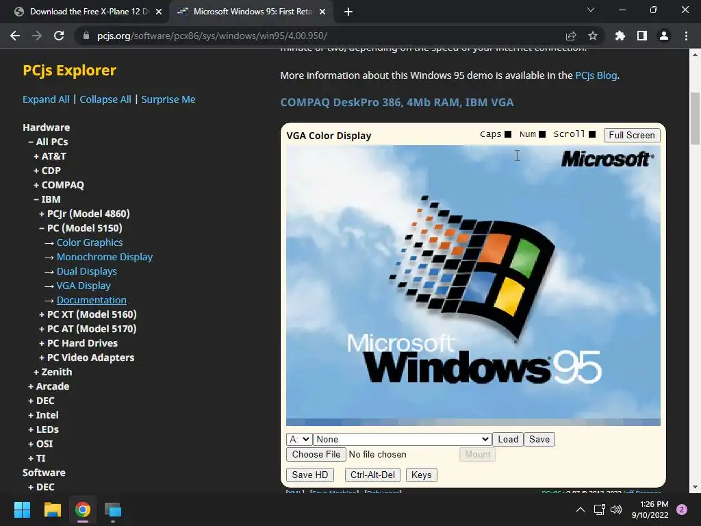Open the Chrome three-dot menu
Image resolution: width=701 pixels, height=526 pixels.
686,36
